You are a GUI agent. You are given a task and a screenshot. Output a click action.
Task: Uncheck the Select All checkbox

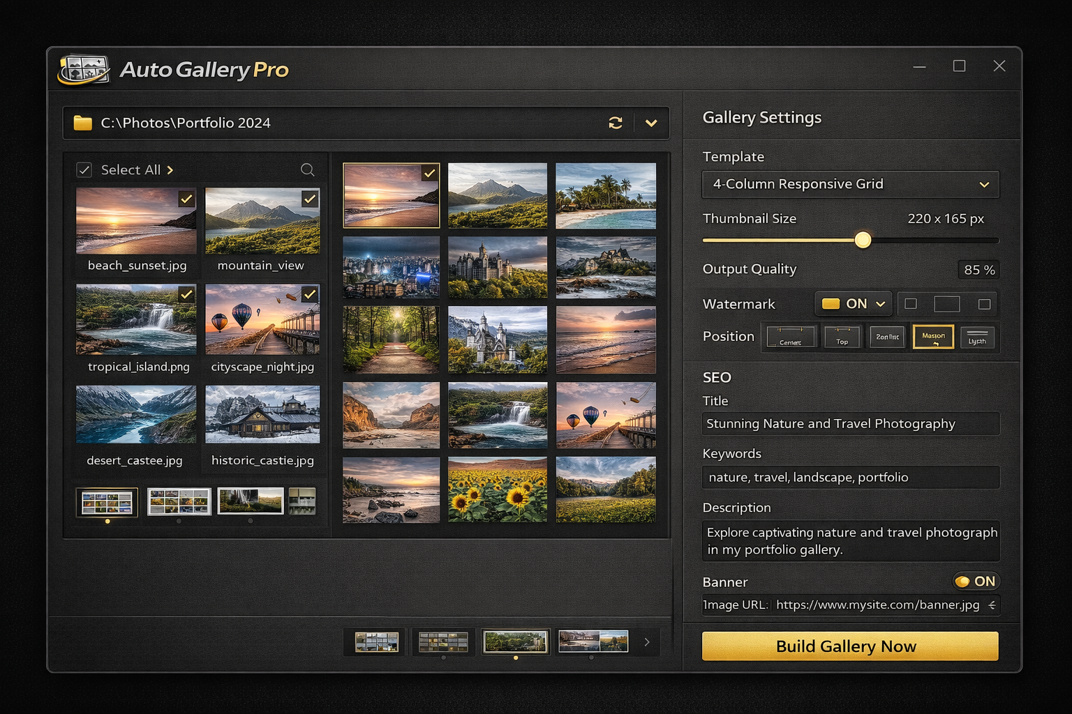click(x=84, y=169)
